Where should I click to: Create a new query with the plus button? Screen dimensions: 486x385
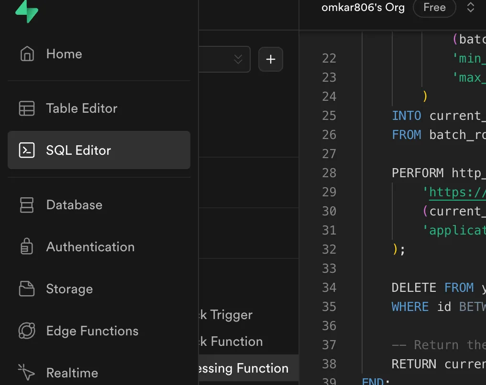pos(271,59)
